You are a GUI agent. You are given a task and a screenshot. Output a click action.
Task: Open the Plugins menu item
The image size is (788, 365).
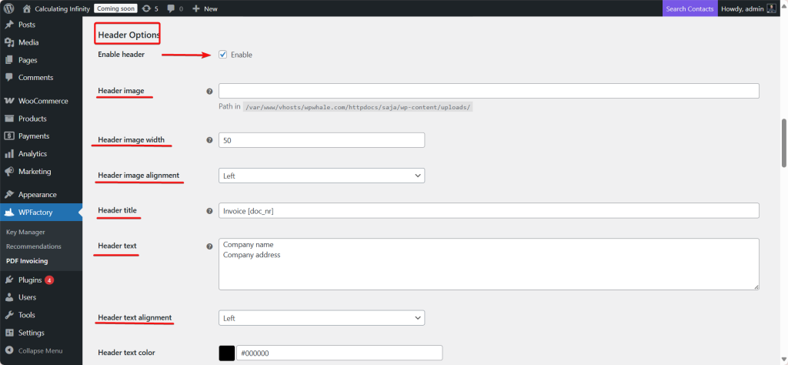coord(29,280)
